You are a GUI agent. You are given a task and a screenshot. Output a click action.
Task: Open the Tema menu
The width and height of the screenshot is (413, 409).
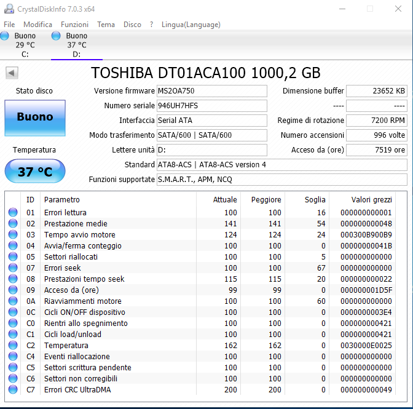point(106,25)
